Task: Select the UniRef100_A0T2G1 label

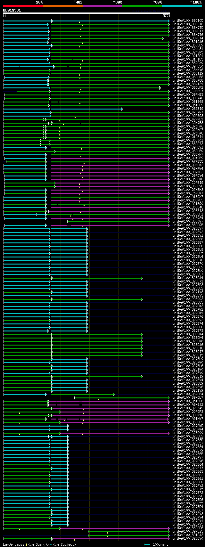Action: click(x=188, y=56)
